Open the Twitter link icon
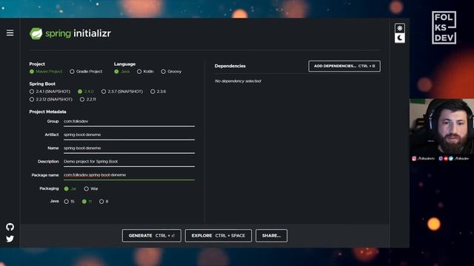Screen dimensions: 474x266 (10, 239)
